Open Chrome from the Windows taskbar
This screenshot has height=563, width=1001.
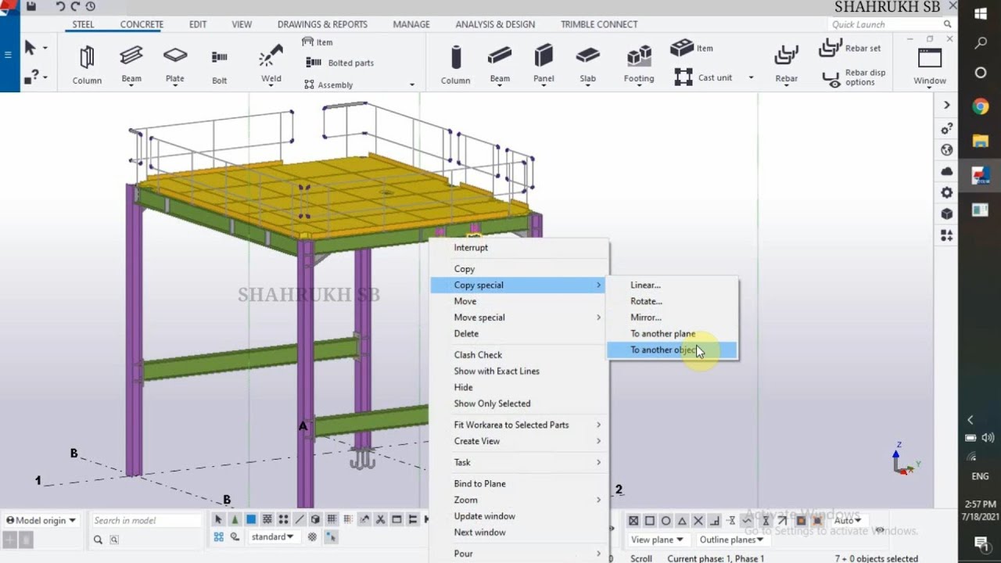[x=981, y=107]
